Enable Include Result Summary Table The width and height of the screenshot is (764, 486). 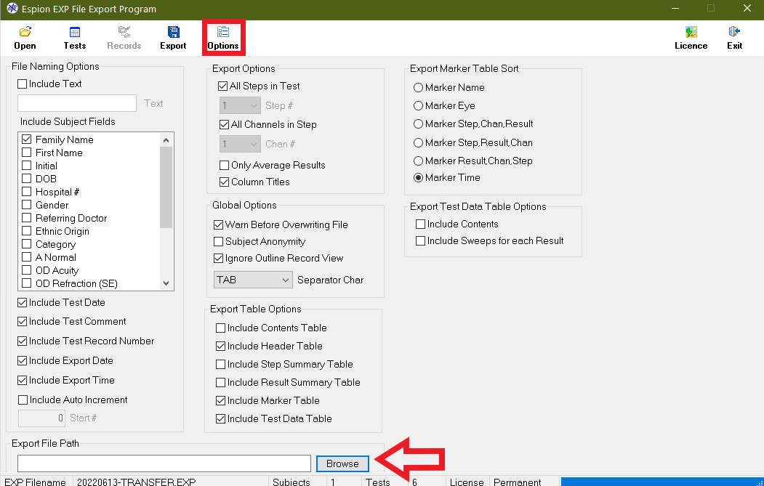pyautogui.click(x=221, y=382)
